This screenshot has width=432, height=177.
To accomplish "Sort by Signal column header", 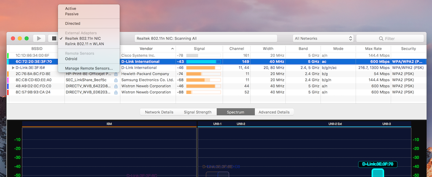I will pos(199,49).
